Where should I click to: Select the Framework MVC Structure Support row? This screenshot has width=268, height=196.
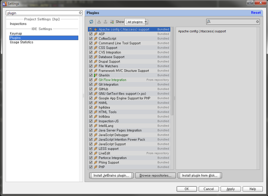point(129,71)
